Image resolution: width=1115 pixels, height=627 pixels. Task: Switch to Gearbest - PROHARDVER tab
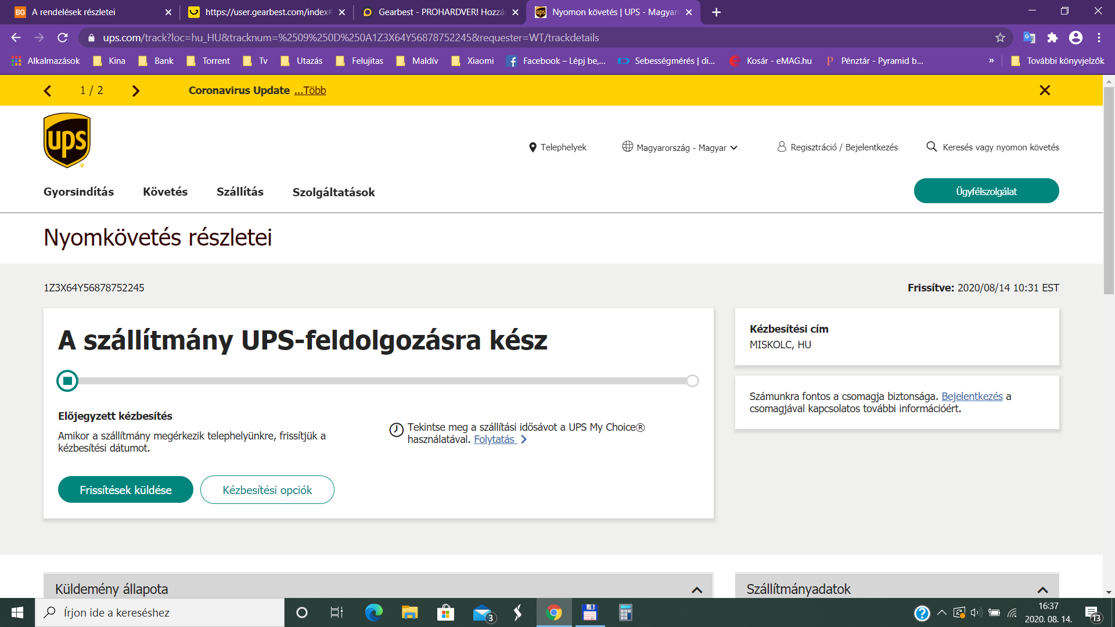click(x=441, y=12)
